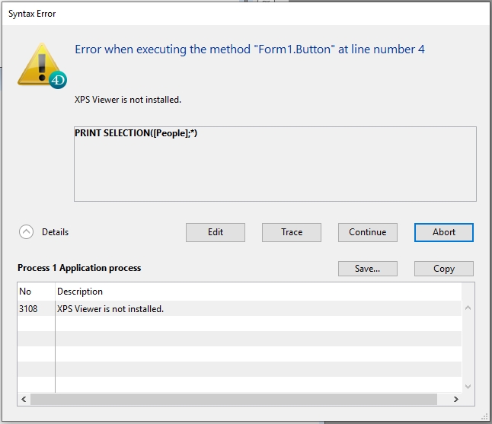Copy the error stack to clipboard
The height and width of the screenshot is (424, 492).
[444, 269]
